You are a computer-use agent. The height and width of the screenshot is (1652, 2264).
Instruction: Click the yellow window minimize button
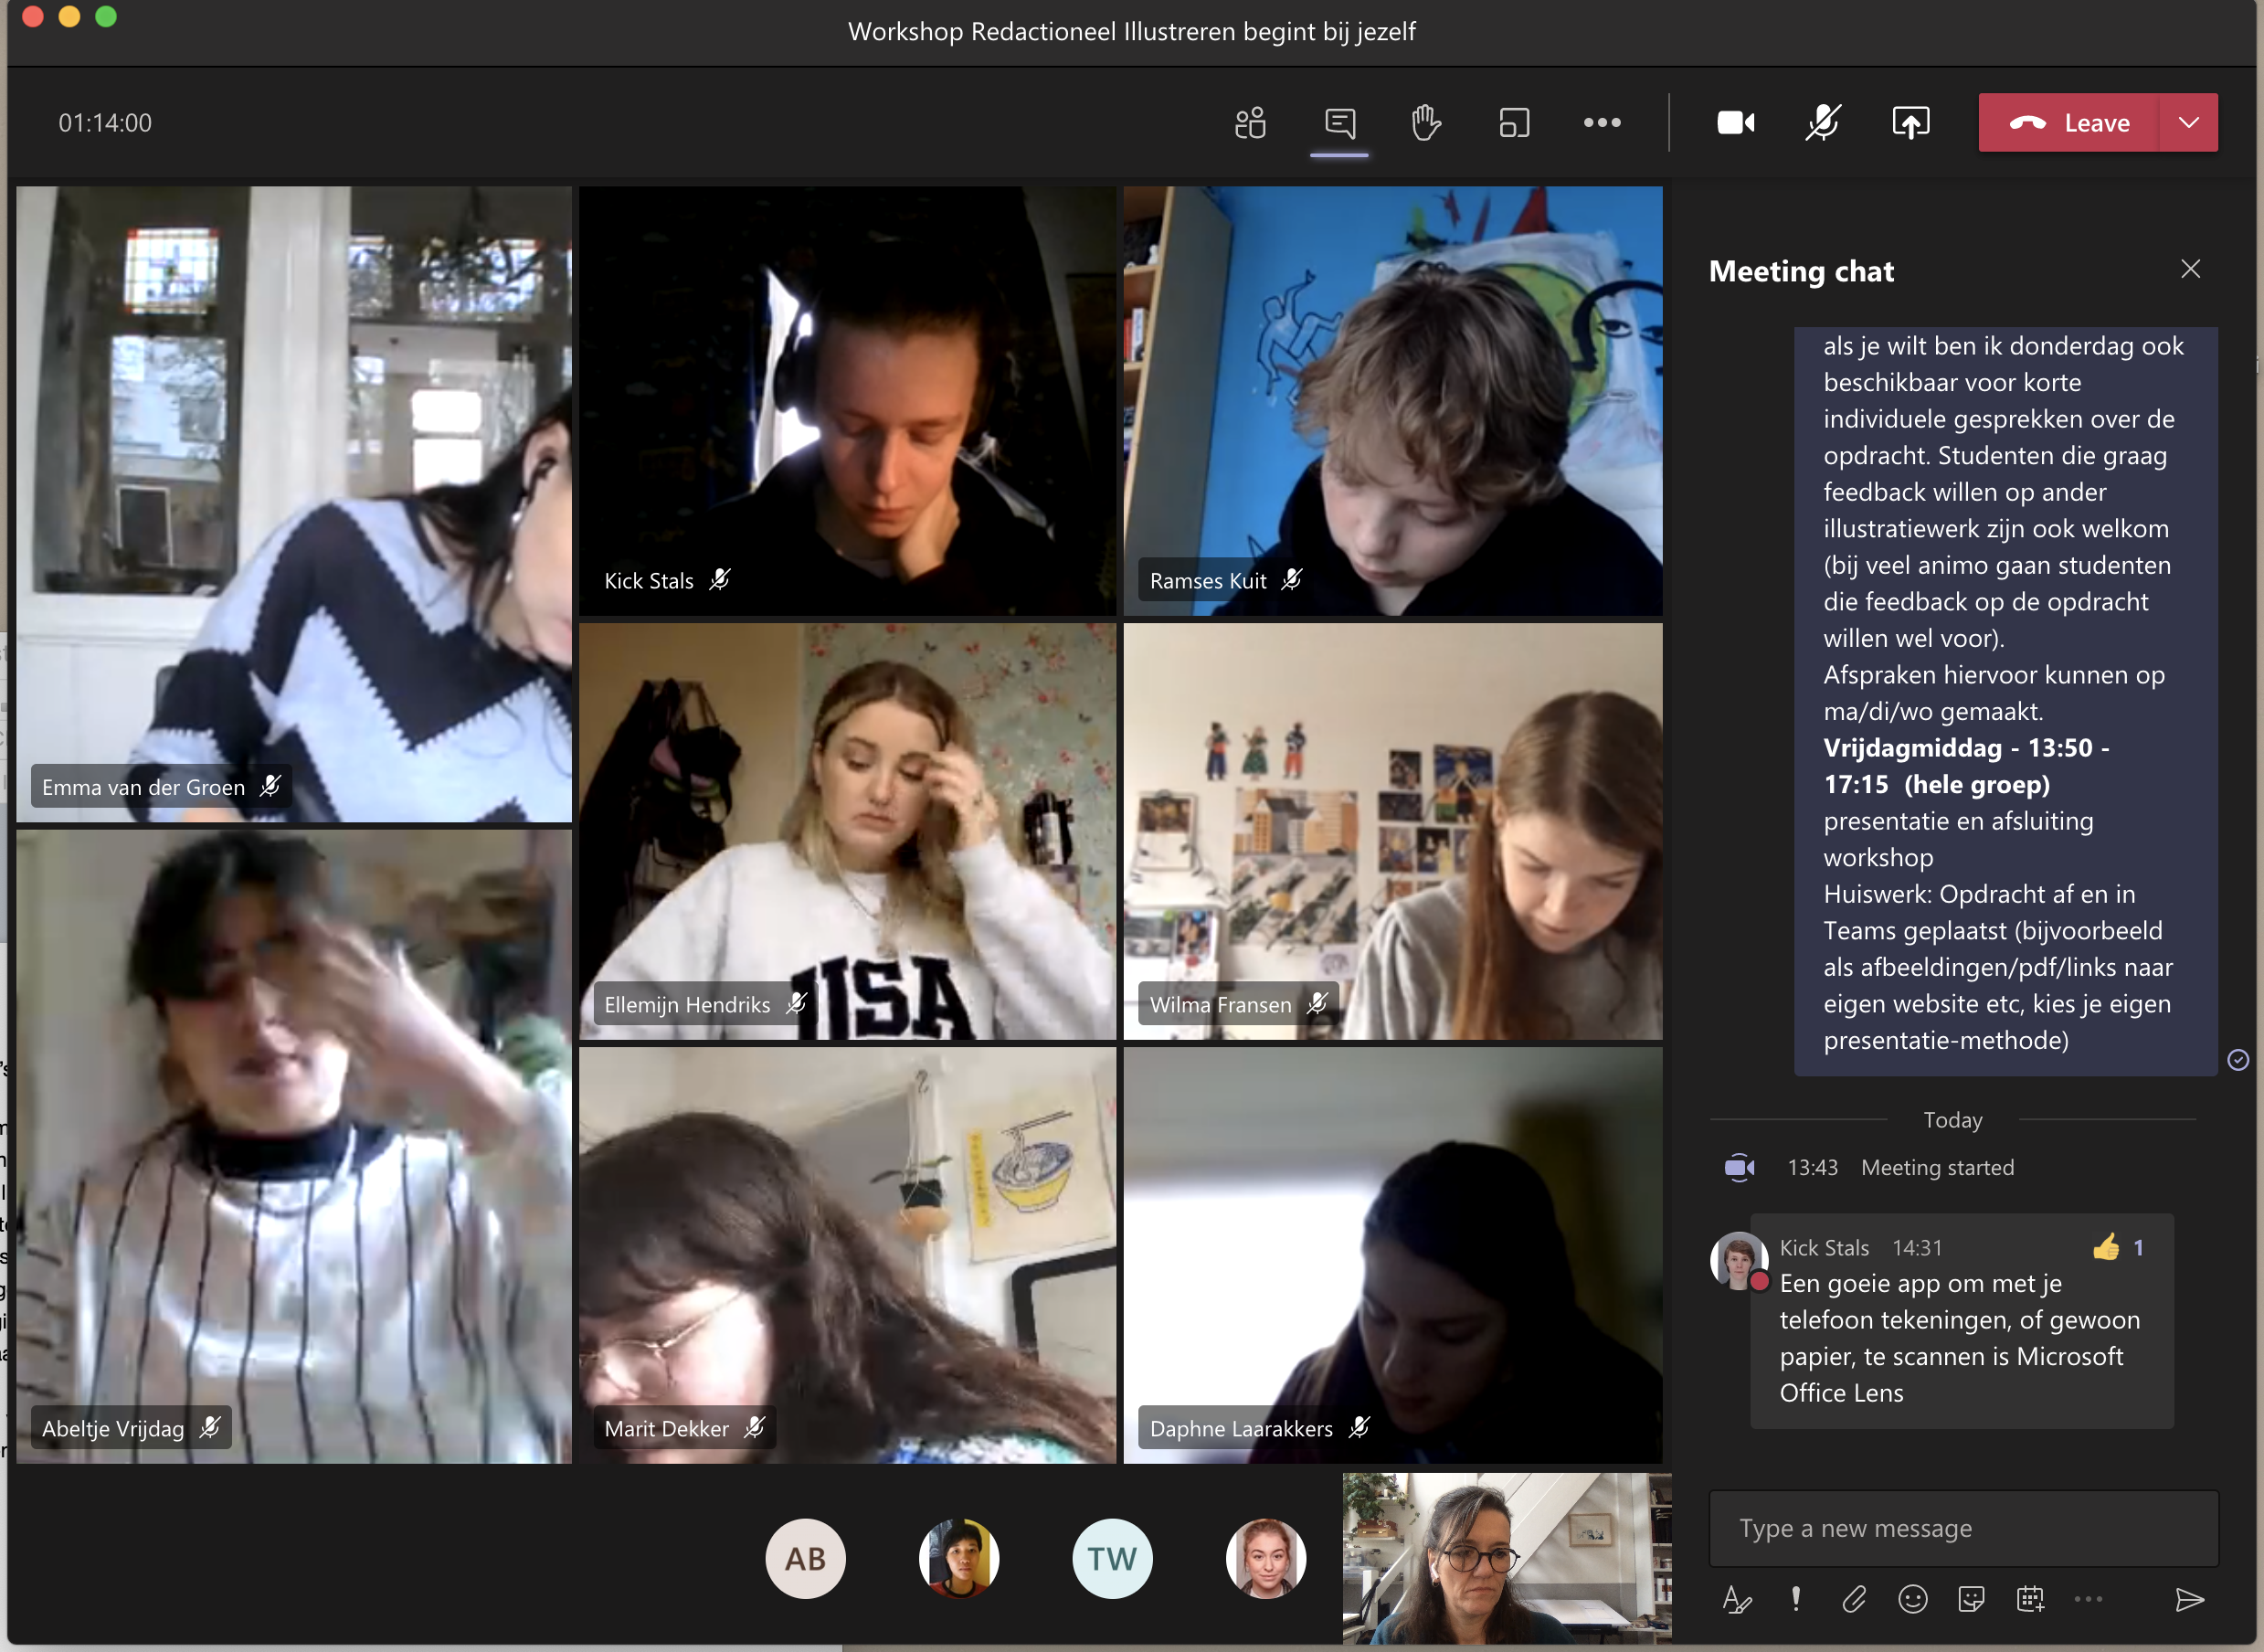coord(69,16)
